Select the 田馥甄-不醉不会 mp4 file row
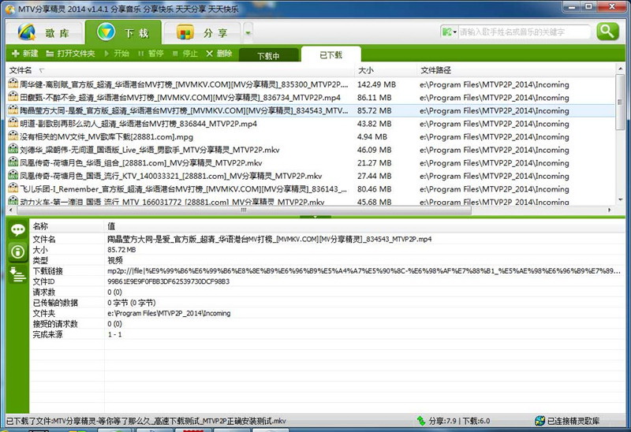 tap(311, 97)
